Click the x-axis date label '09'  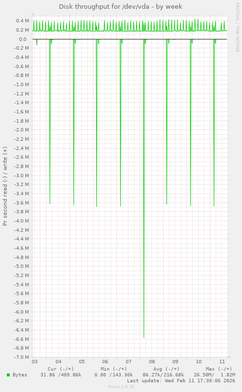(x=175, y=362)
